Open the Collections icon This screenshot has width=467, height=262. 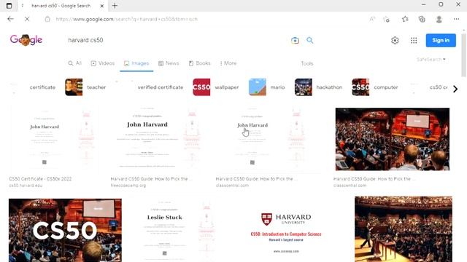coord(422,19)
